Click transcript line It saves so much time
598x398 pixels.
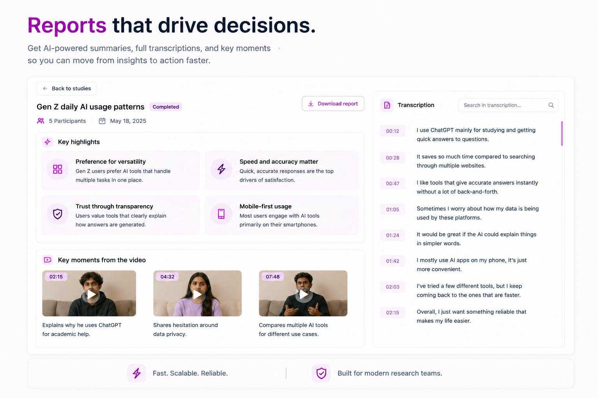pyautogui.click(x=476, y=161)
